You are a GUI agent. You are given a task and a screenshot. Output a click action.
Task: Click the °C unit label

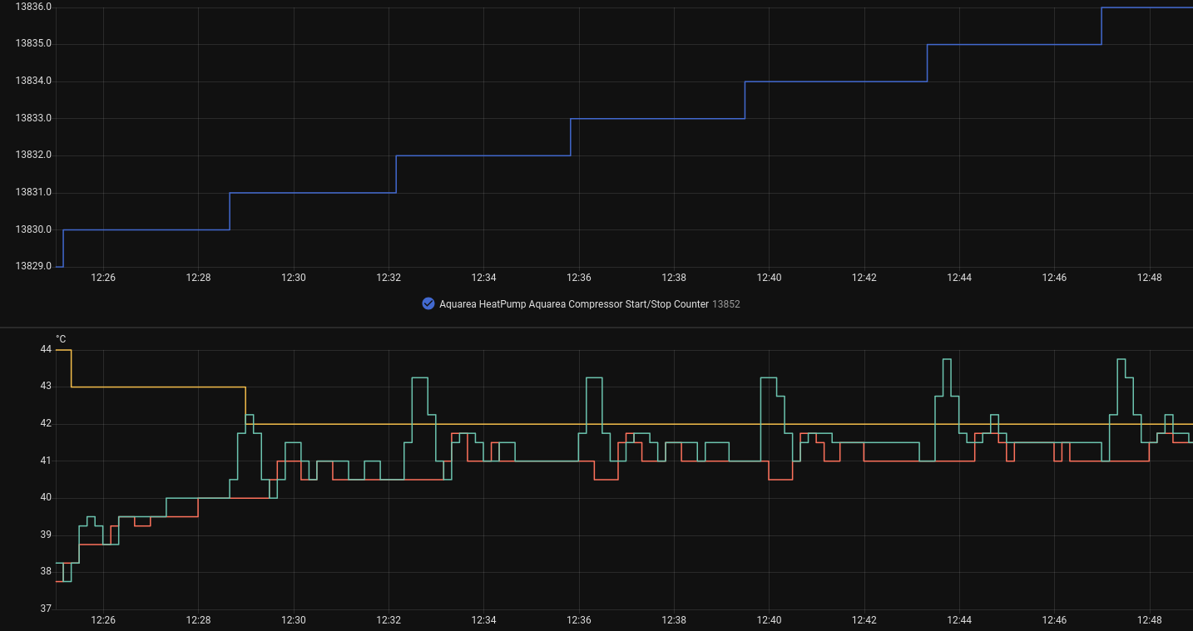pos(61,339)
